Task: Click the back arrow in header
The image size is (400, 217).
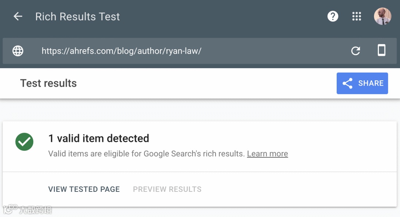Action: click(18, 16)
